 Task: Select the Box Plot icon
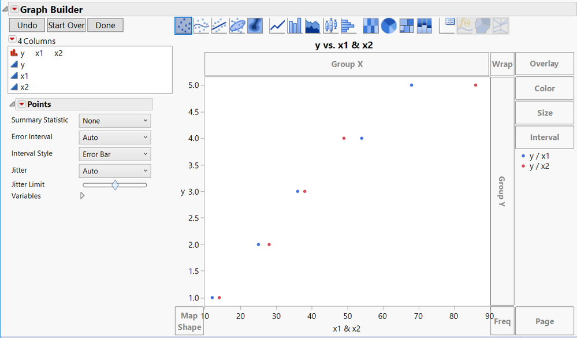[330, 26]
